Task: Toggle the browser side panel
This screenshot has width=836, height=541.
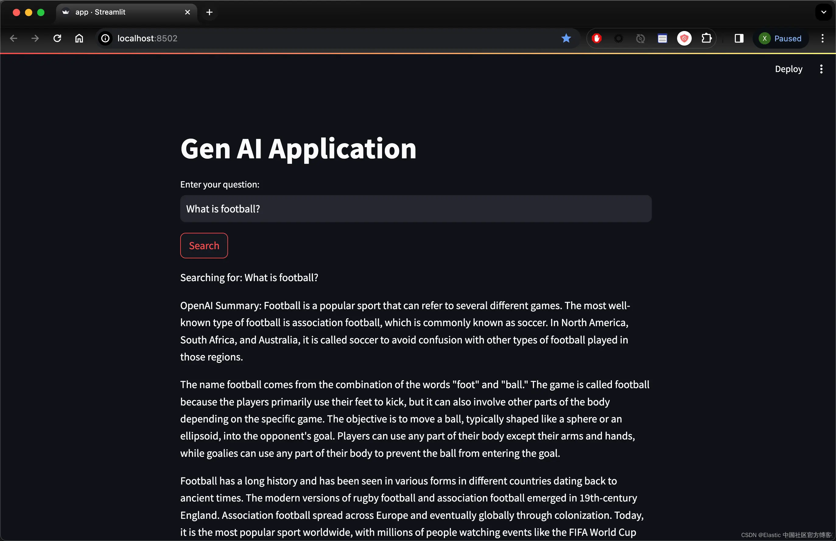Action: pyautogui.click(x=739, y=38)
